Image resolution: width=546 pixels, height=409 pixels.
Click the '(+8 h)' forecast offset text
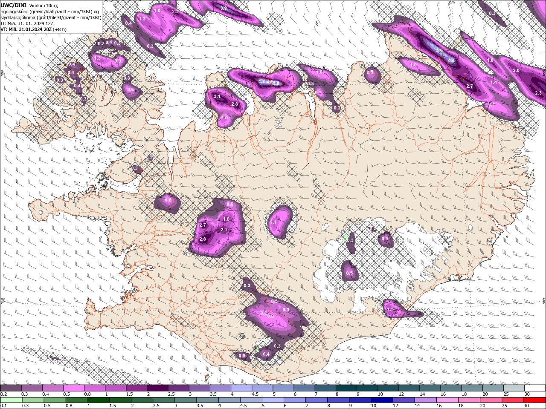(60, 29)
